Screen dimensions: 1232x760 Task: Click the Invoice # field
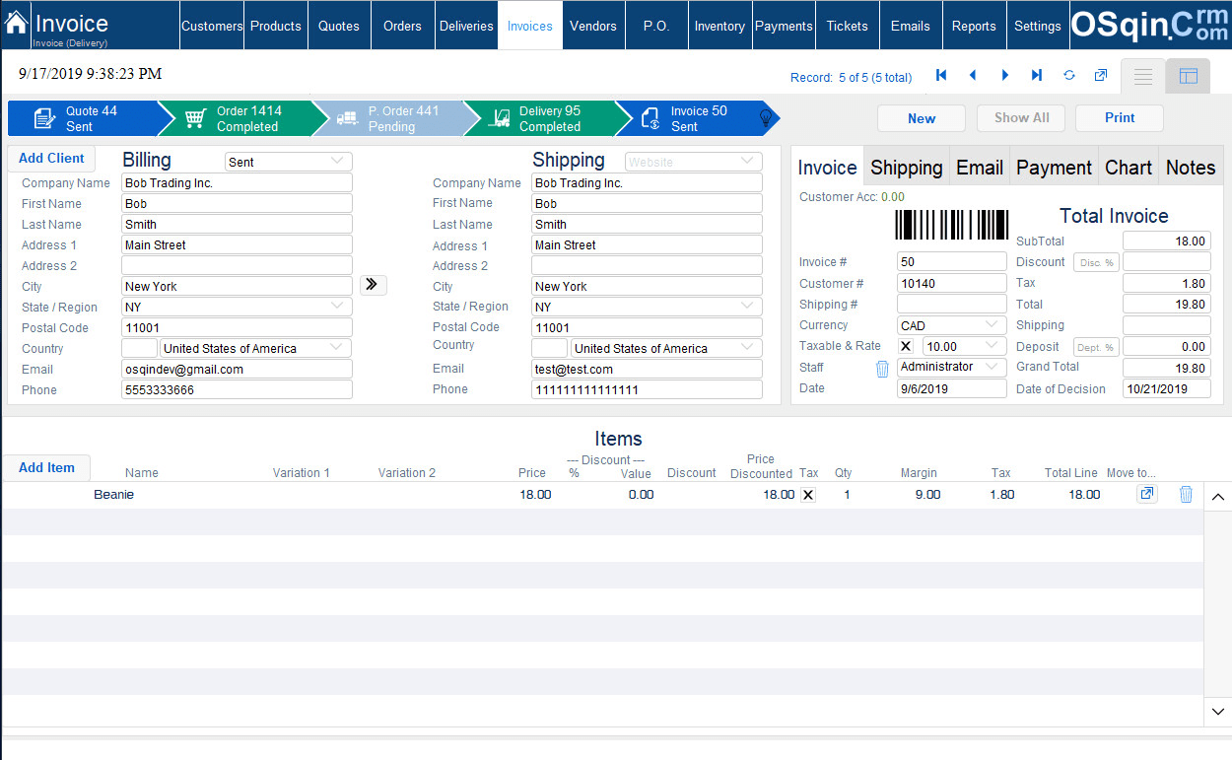point(951,262)
